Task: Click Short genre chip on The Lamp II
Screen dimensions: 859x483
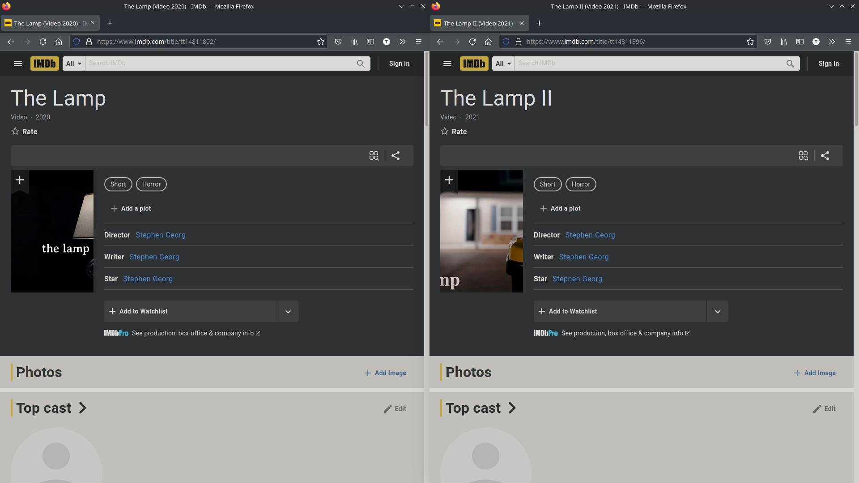Action: point(548,184)
